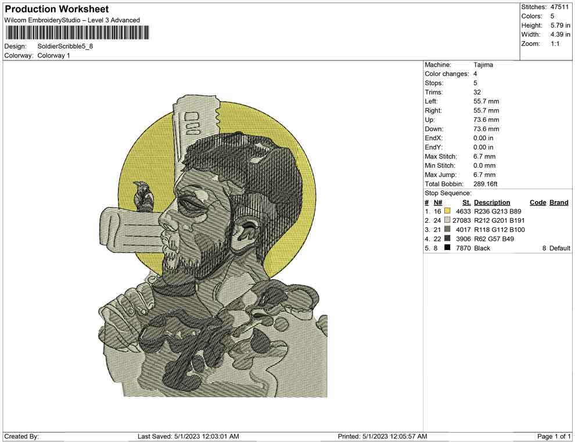The width and height of the screenshot is (575, 442).
Task: Click the zoom value '1:1'
Action: point(555,44)
